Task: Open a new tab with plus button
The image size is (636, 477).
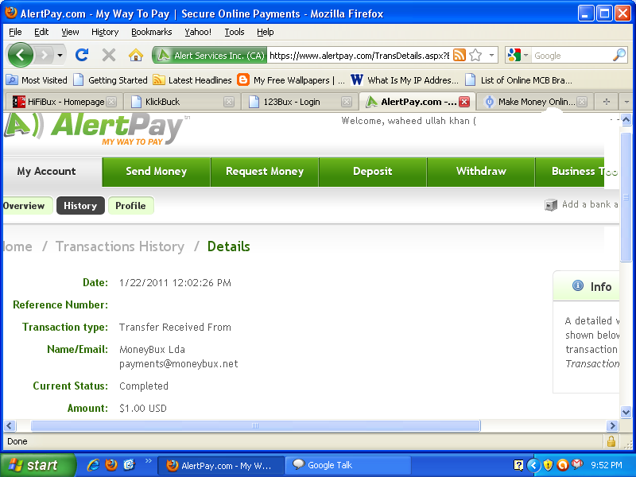Action: coord(607,102)
